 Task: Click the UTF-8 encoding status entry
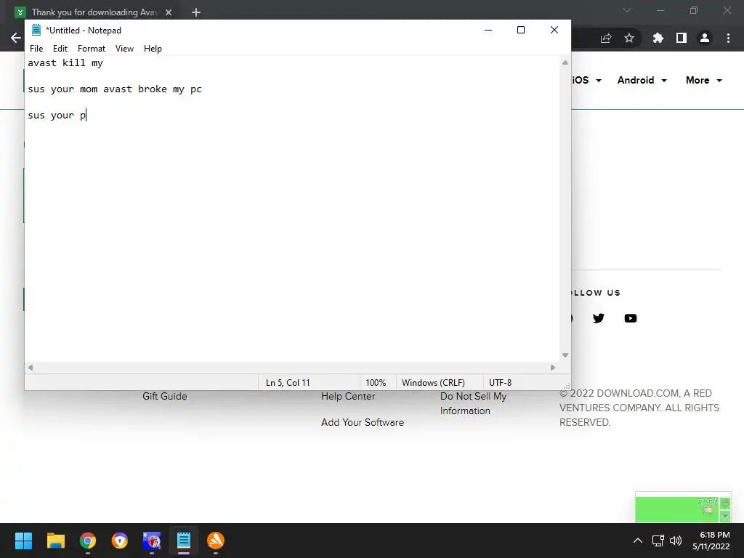click(500, 382)
